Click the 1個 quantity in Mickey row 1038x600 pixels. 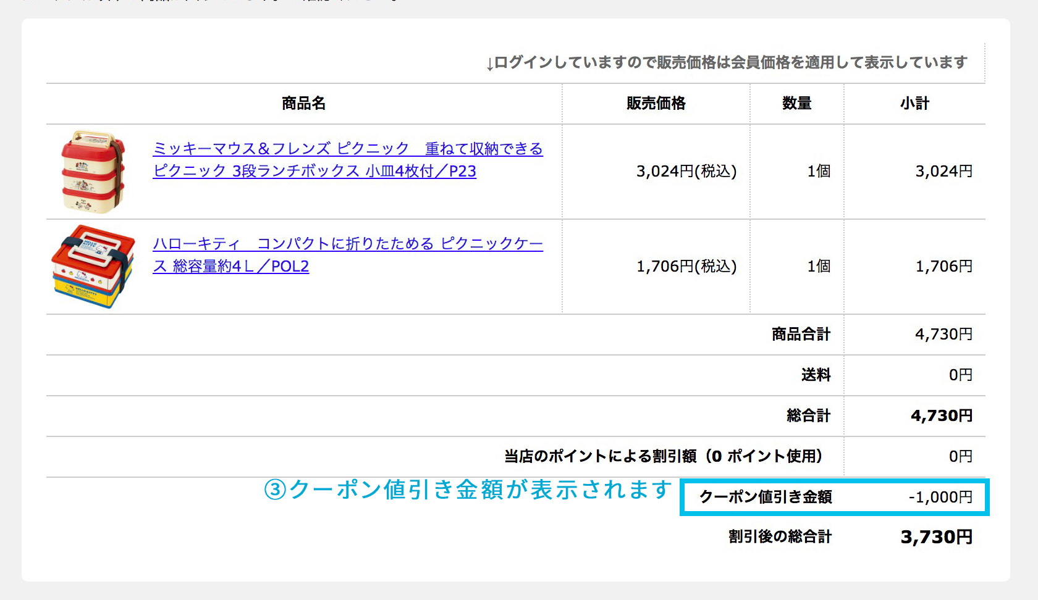[819, 171]
